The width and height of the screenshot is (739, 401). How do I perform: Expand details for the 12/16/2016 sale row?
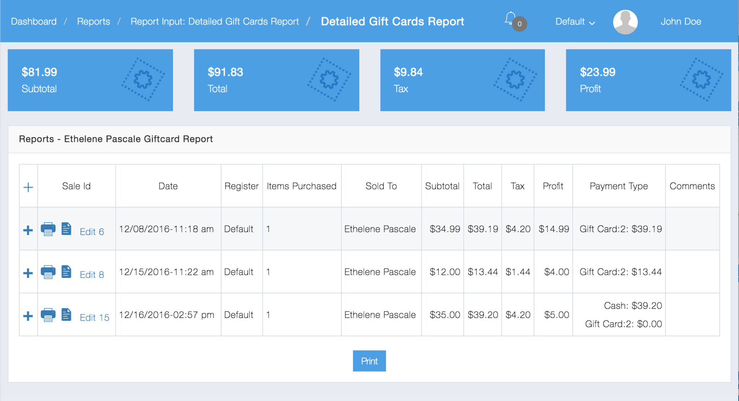(28, 316)
